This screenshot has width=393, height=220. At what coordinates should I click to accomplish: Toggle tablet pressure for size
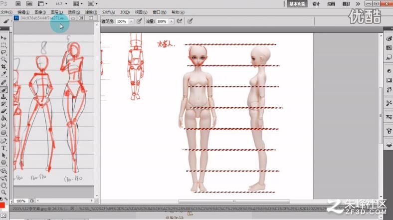[x=190, y=21]
